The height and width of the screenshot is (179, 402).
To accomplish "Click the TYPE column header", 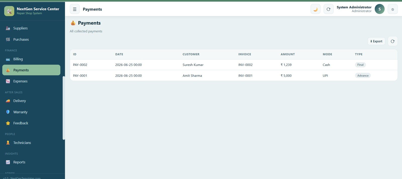I will click(359, 54).
